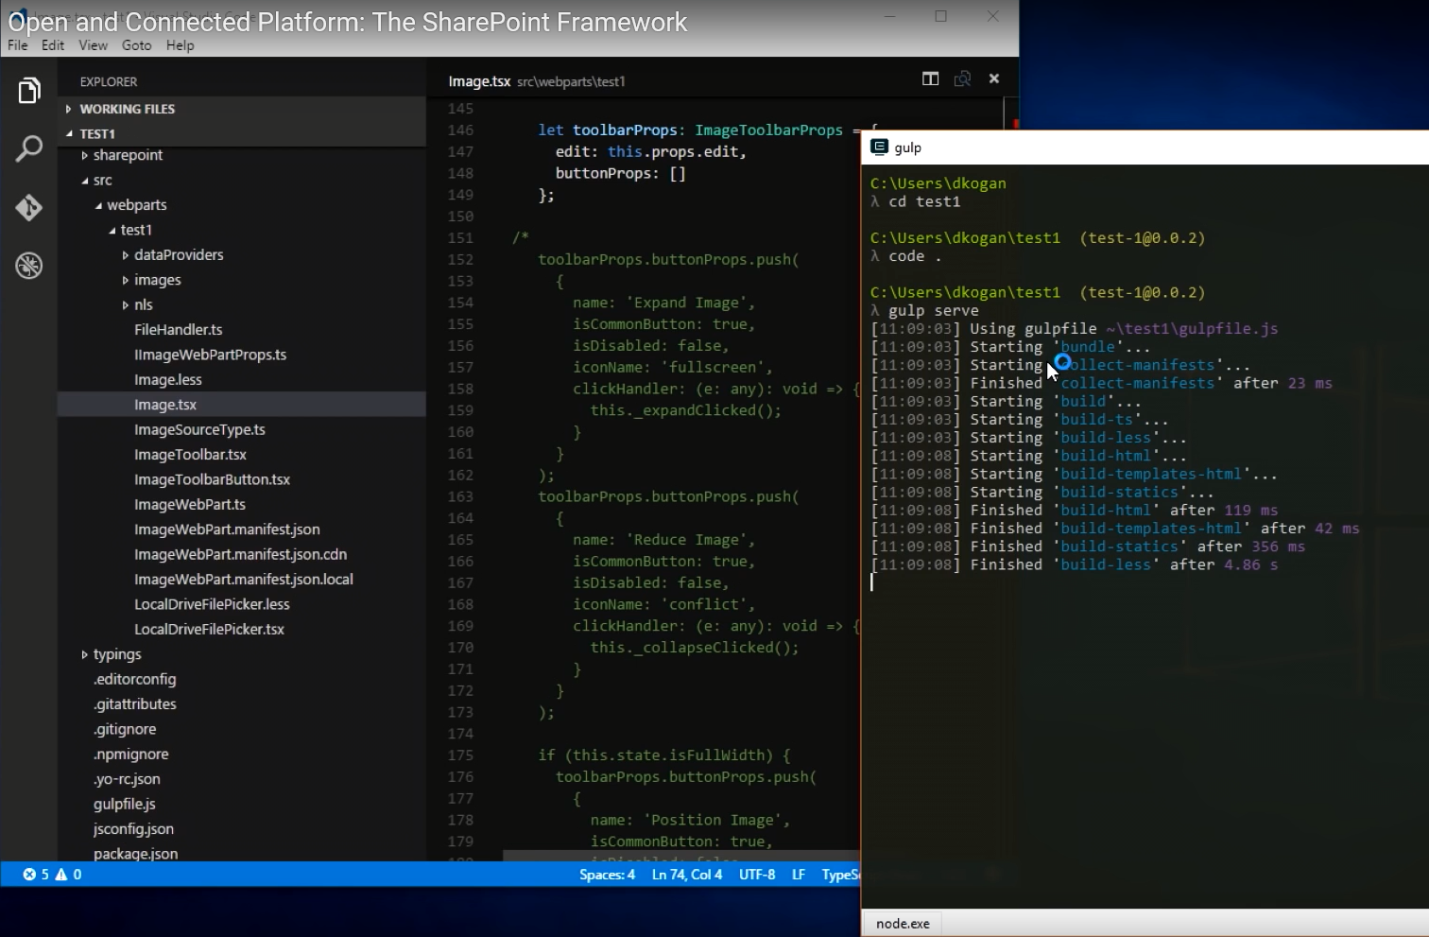
Task: Open the Explorer view in activity bar
Action: point(29,91)
